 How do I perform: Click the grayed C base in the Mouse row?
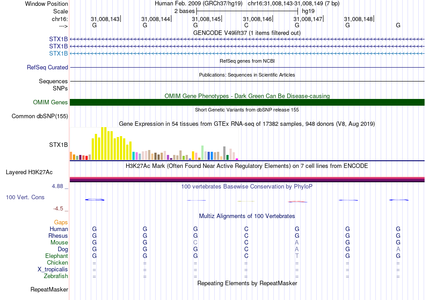pos(195,243)
